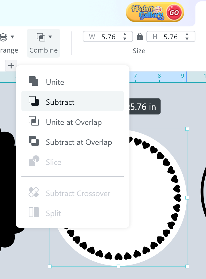
Task: Edit the width value field
Action: 108,37
